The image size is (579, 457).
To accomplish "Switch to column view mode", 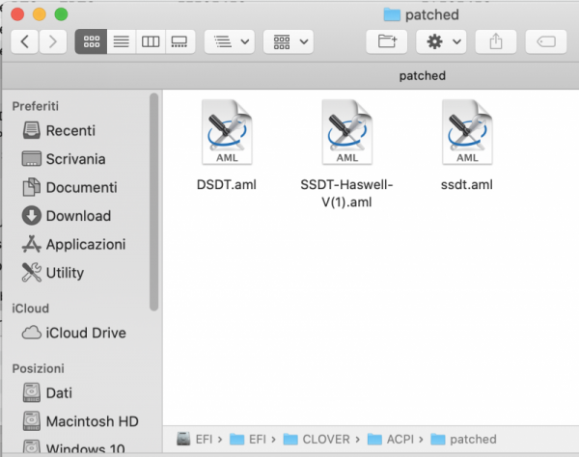I will pos(150,41).
